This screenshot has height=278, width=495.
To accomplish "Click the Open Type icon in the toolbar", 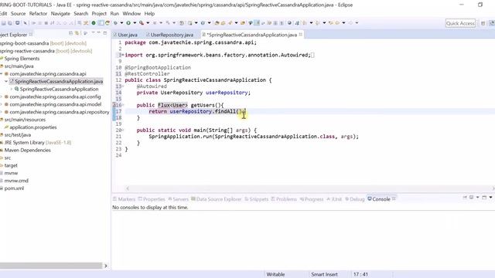I will click(x=217, y=23).
